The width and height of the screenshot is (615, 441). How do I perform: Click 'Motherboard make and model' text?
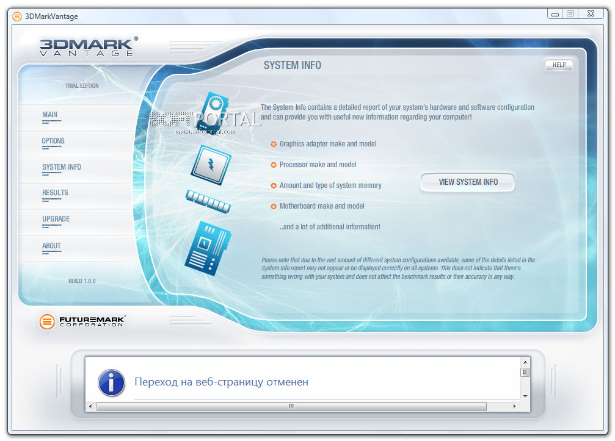[322, 206]
